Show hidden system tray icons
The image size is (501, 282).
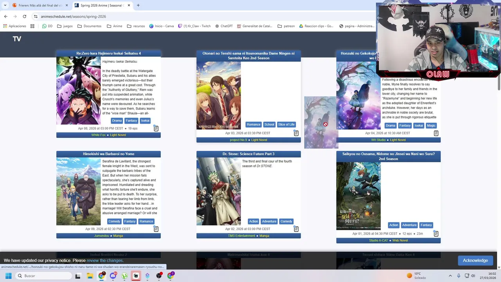click(450, 276)
